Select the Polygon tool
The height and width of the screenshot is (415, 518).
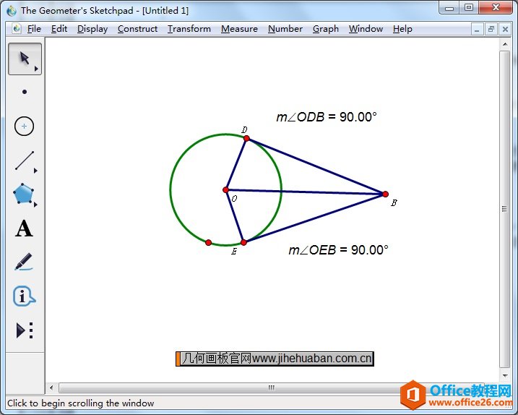point(23,194)
